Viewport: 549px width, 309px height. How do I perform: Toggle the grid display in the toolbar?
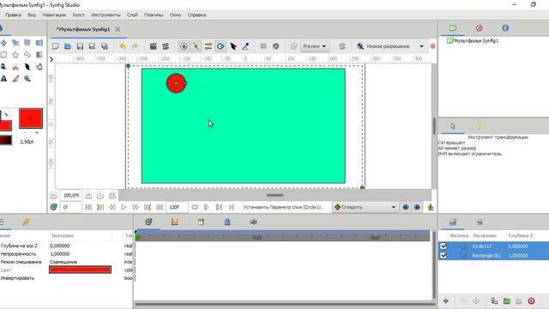pyautogui.click(x=263, y=46)
